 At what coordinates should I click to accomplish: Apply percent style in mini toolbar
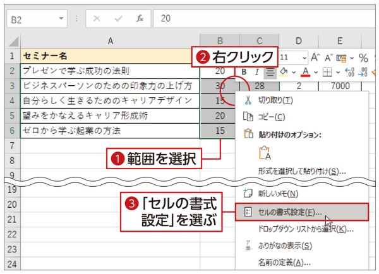pos(363,58)
